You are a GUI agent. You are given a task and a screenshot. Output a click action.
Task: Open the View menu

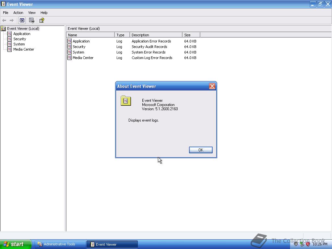(32, 13)
